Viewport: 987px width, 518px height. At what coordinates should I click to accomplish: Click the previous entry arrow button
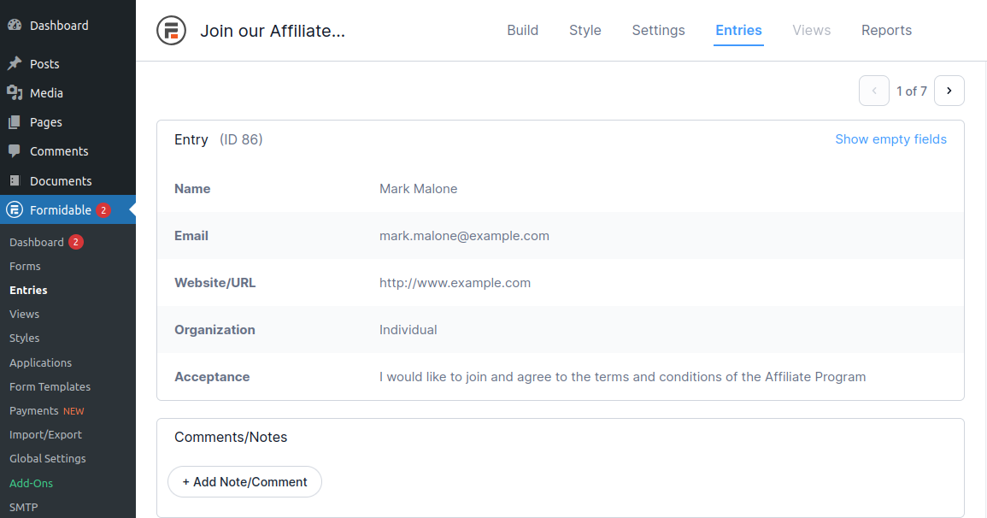point(874,91)
